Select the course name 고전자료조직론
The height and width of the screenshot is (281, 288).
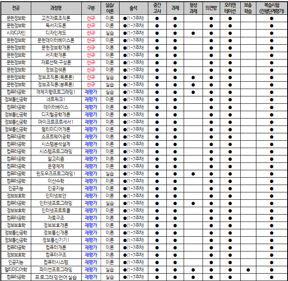point(56,18)
